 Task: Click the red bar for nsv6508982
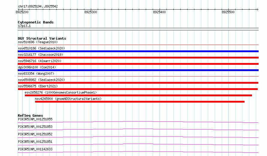[138, 83]
